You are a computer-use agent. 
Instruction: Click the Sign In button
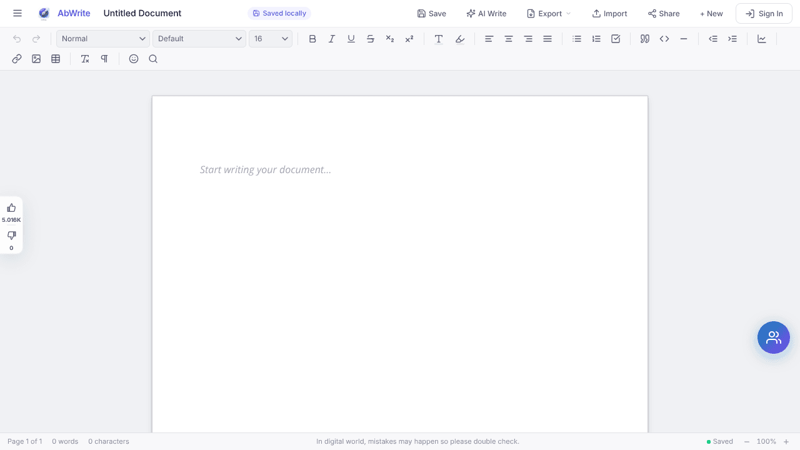[764, 13]
